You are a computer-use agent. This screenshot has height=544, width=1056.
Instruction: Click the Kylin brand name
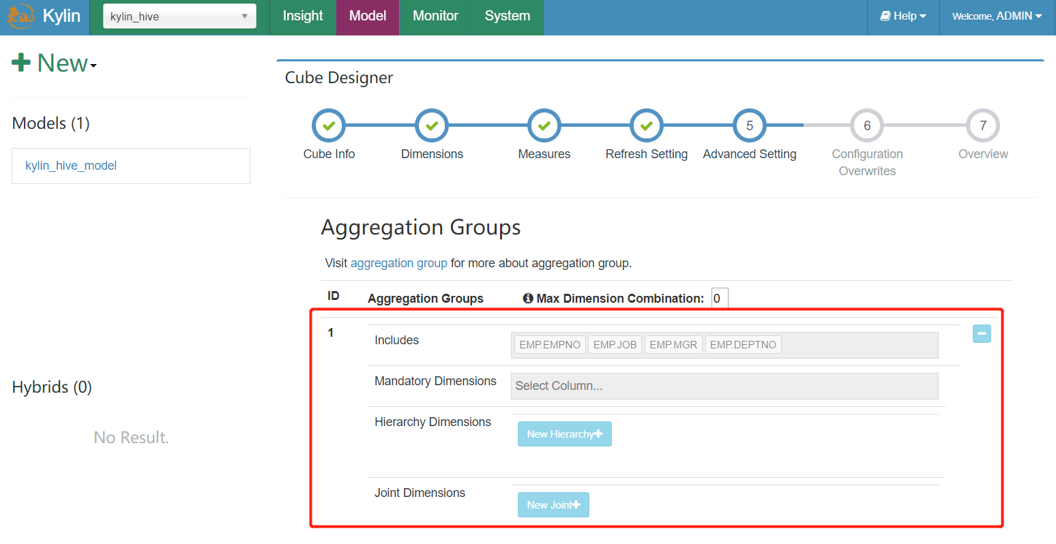click(61, 16)
